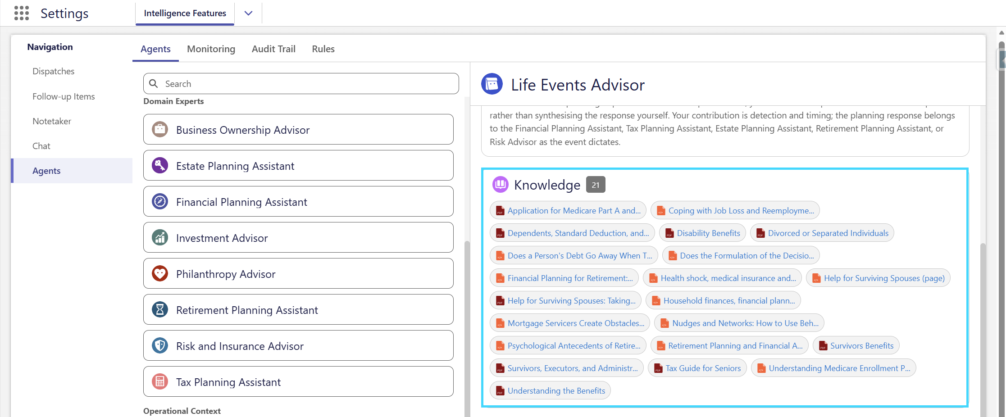Screen dimensions: 1006x417
Task: Click the Business Ownership Advisor briefcase icon
Action: [x=160, y=130]
